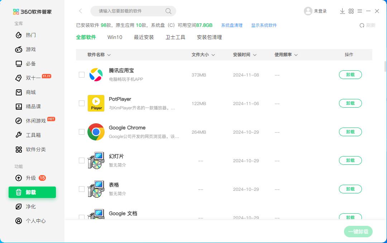Open the 游戏 games section
Image resolution: width=387 pixels, height=243 pixels.
pyautogui.click(x=26, y=49)
